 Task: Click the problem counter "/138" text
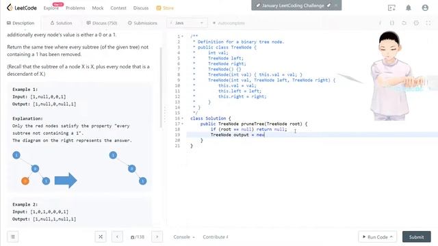pyautogui.click(x=138, y=237)
